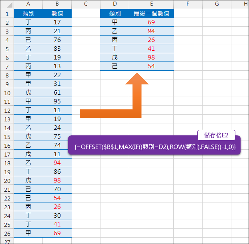
Task: Select row 10 header
Action: pyautogui.click(x=7, y=93)
